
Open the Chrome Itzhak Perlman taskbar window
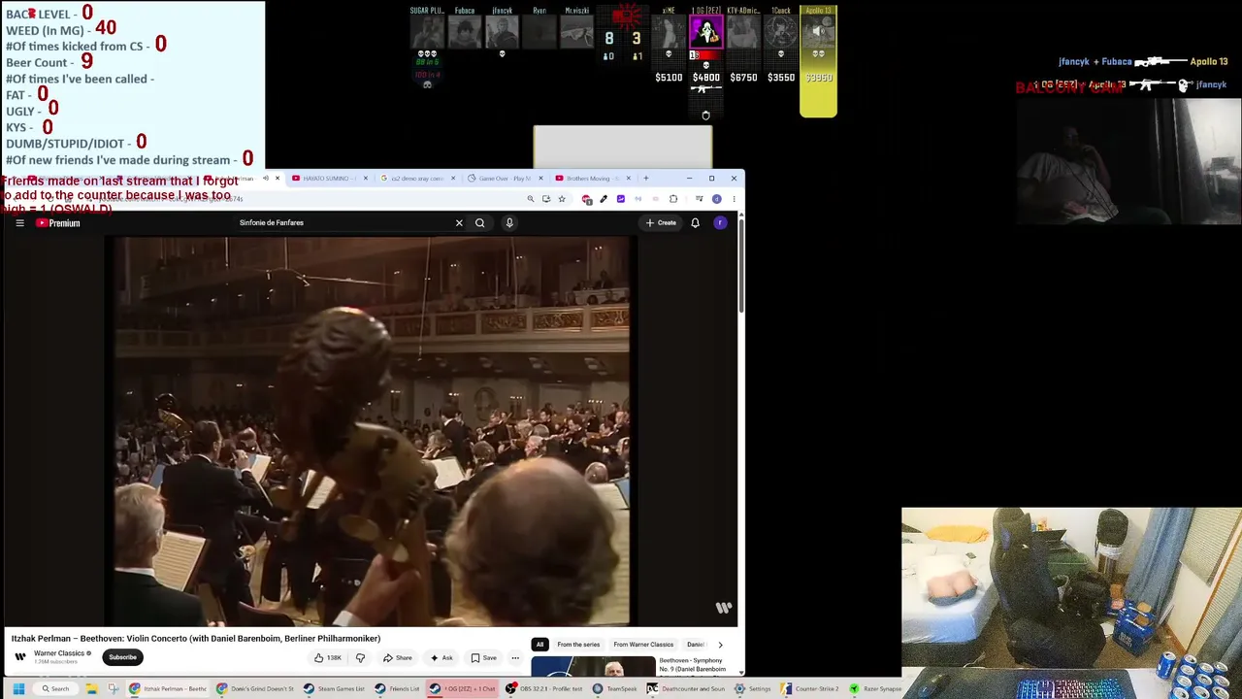click(169, 689)
